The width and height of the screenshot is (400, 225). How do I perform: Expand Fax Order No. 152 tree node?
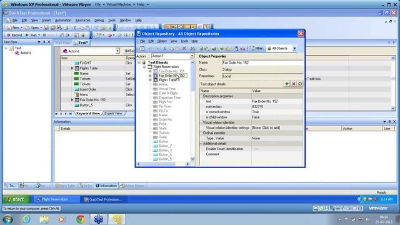[150, 76]
